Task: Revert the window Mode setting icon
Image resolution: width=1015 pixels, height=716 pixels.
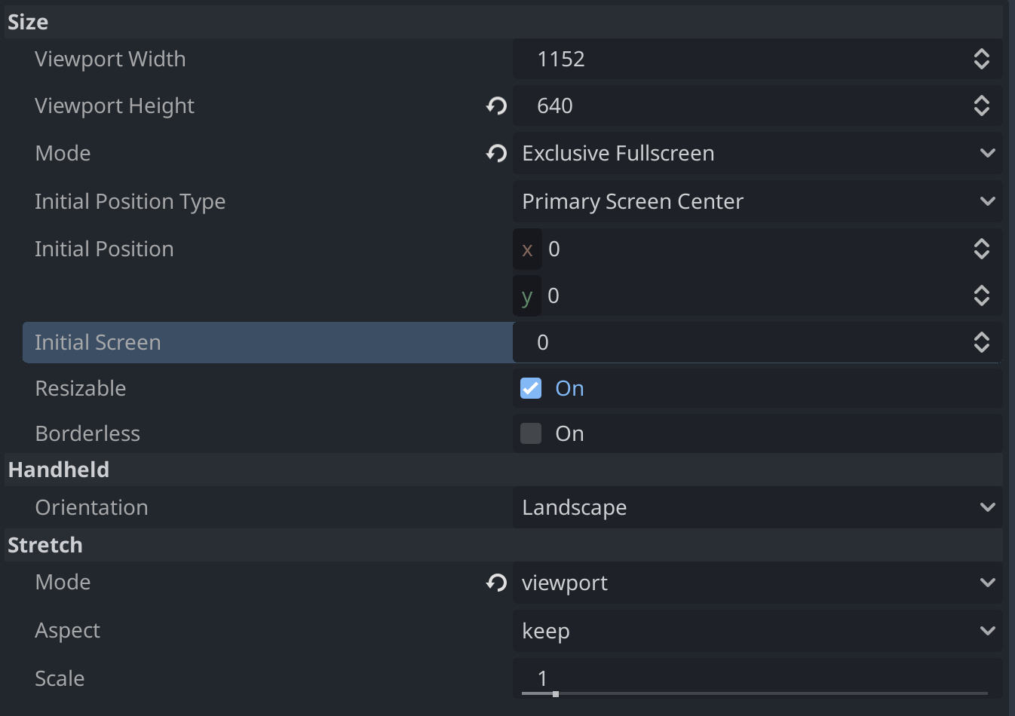Action: [496, 154]
